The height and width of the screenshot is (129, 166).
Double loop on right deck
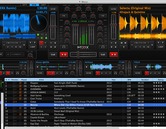tap(152, 45)
